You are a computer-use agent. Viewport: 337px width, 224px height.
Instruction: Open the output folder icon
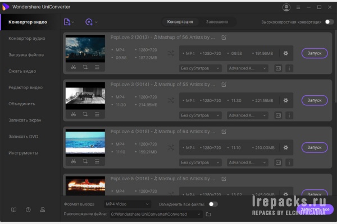pyautogui.click(x=208, y=214)
